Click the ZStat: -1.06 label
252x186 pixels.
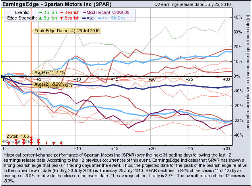point(18,136)
